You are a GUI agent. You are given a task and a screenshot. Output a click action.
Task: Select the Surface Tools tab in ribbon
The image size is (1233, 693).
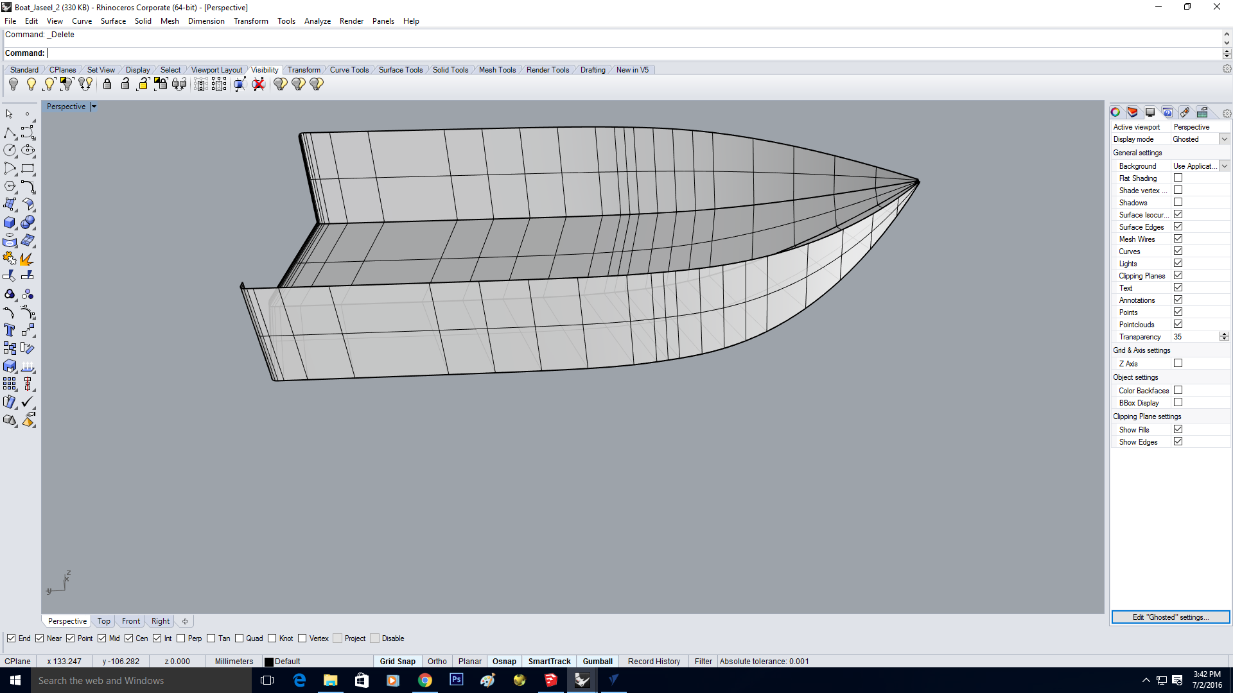(401, 69)
